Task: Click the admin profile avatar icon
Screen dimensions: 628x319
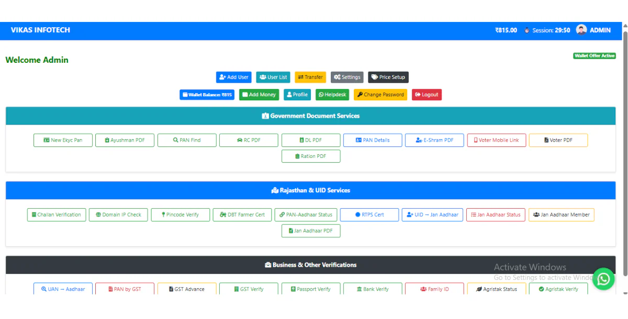Action: tap(581, 30)
